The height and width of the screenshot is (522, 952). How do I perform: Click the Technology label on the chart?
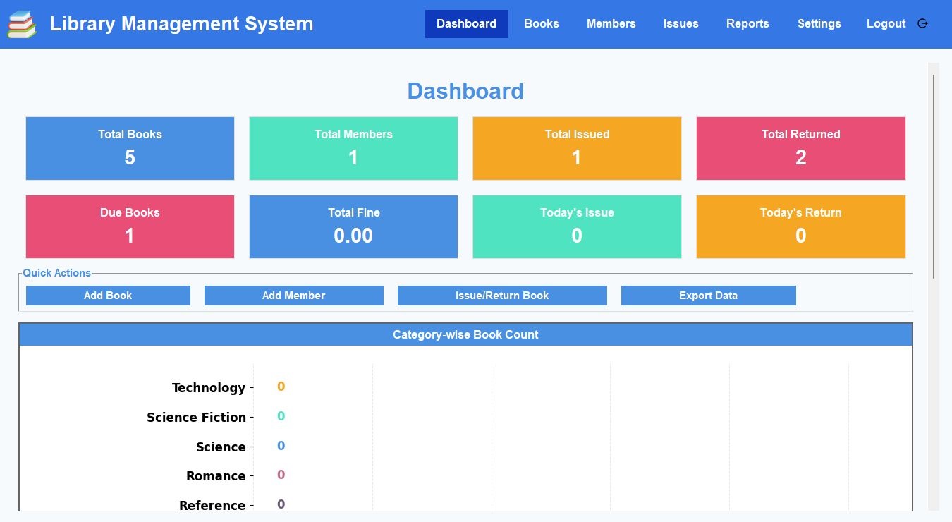pyautogui.click(x=209, y=387)
